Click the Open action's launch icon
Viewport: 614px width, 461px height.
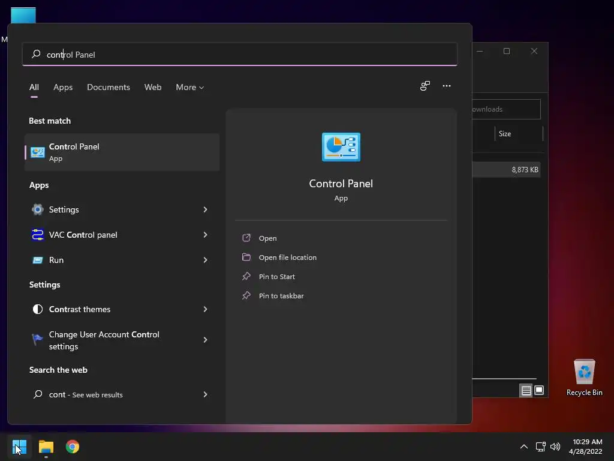tap(246, 238)
